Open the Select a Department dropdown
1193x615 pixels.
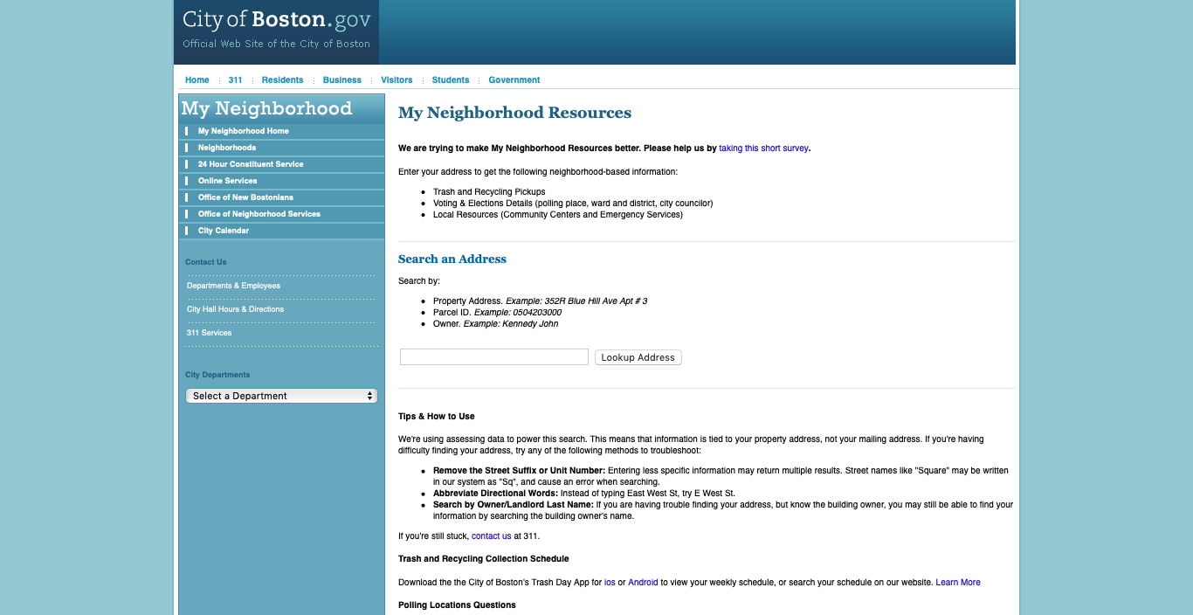click(280, 396)
